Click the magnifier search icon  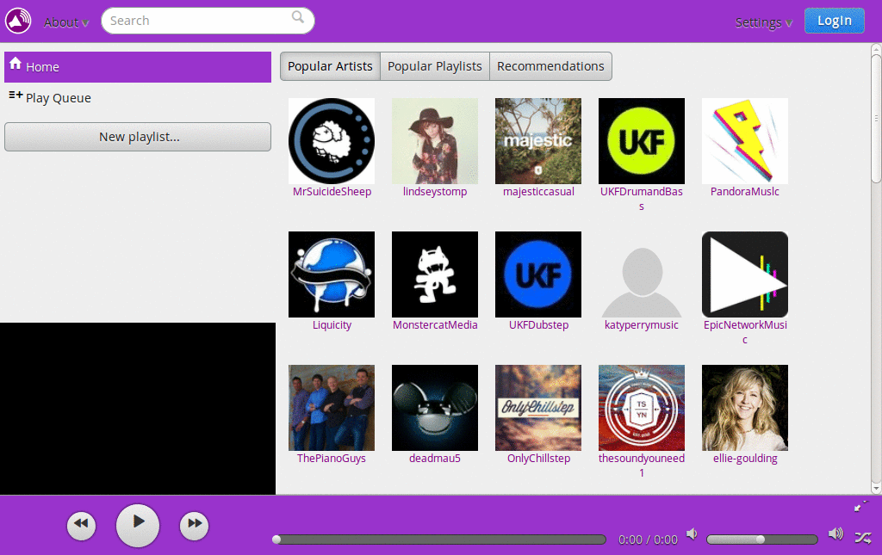tap(297, 17)
